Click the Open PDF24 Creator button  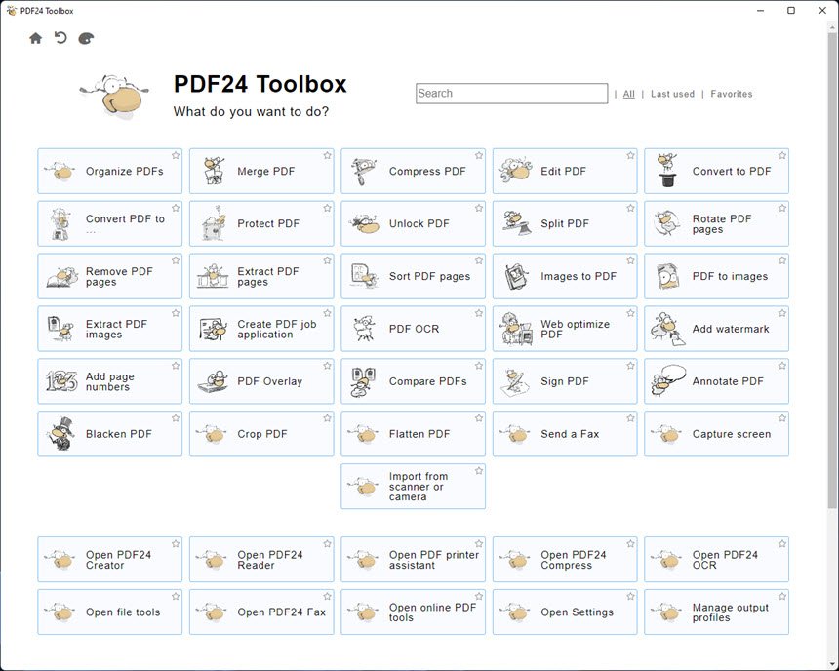pyautogui.click(x=109, y=560)
